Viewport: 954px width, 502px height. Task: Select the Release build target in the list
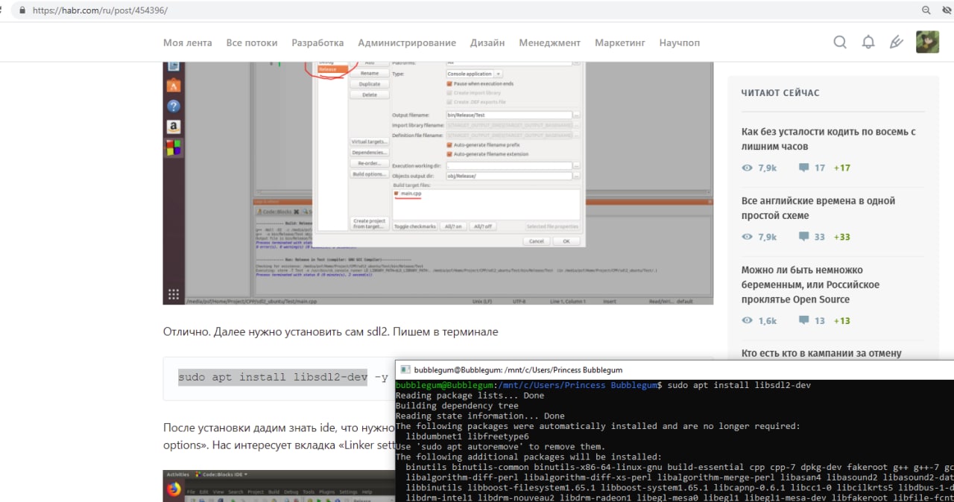332,69
